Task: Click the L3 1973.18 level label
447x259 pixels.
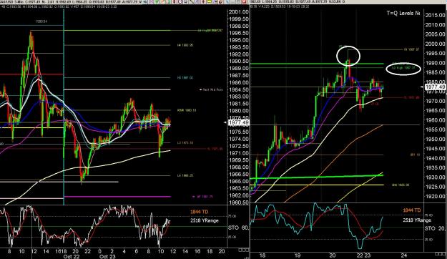Action: pyautogui.click(x=185, y=142)
